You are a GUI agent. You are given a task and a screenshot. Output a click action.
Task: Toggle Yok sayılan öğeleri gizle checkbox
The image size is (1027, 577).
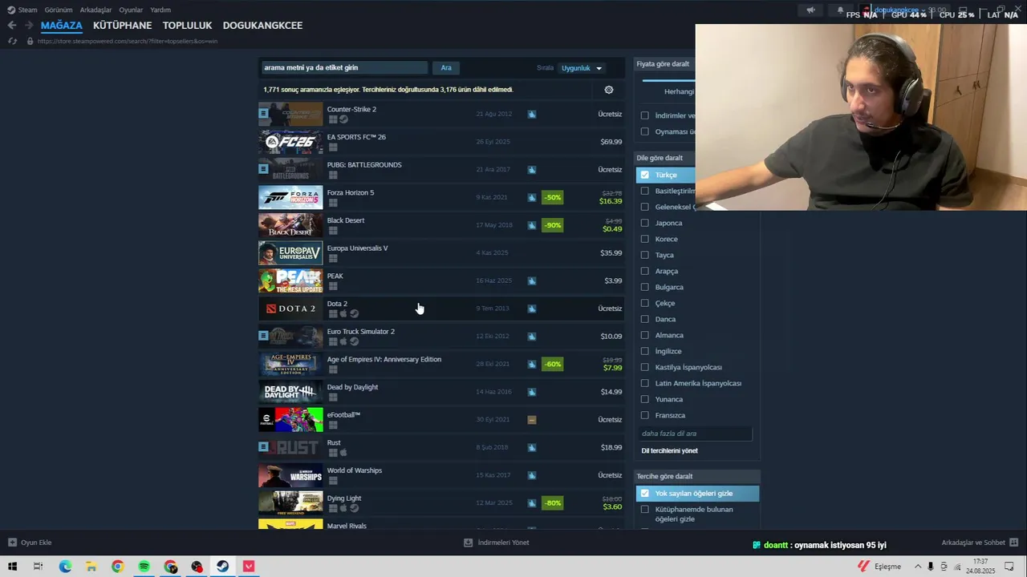[644, 494]
